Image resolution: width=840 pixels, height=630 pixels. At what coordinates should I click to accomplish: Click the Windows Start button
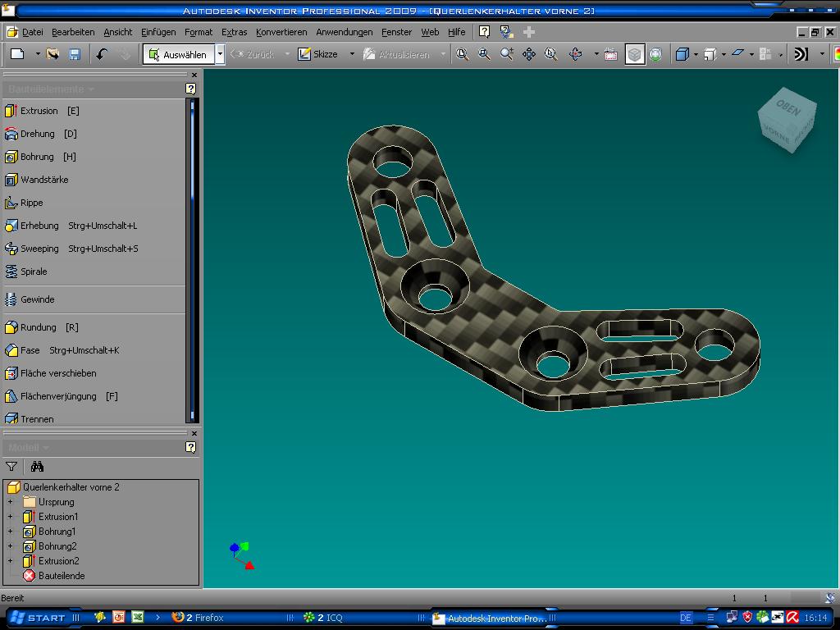click(39, 618)
